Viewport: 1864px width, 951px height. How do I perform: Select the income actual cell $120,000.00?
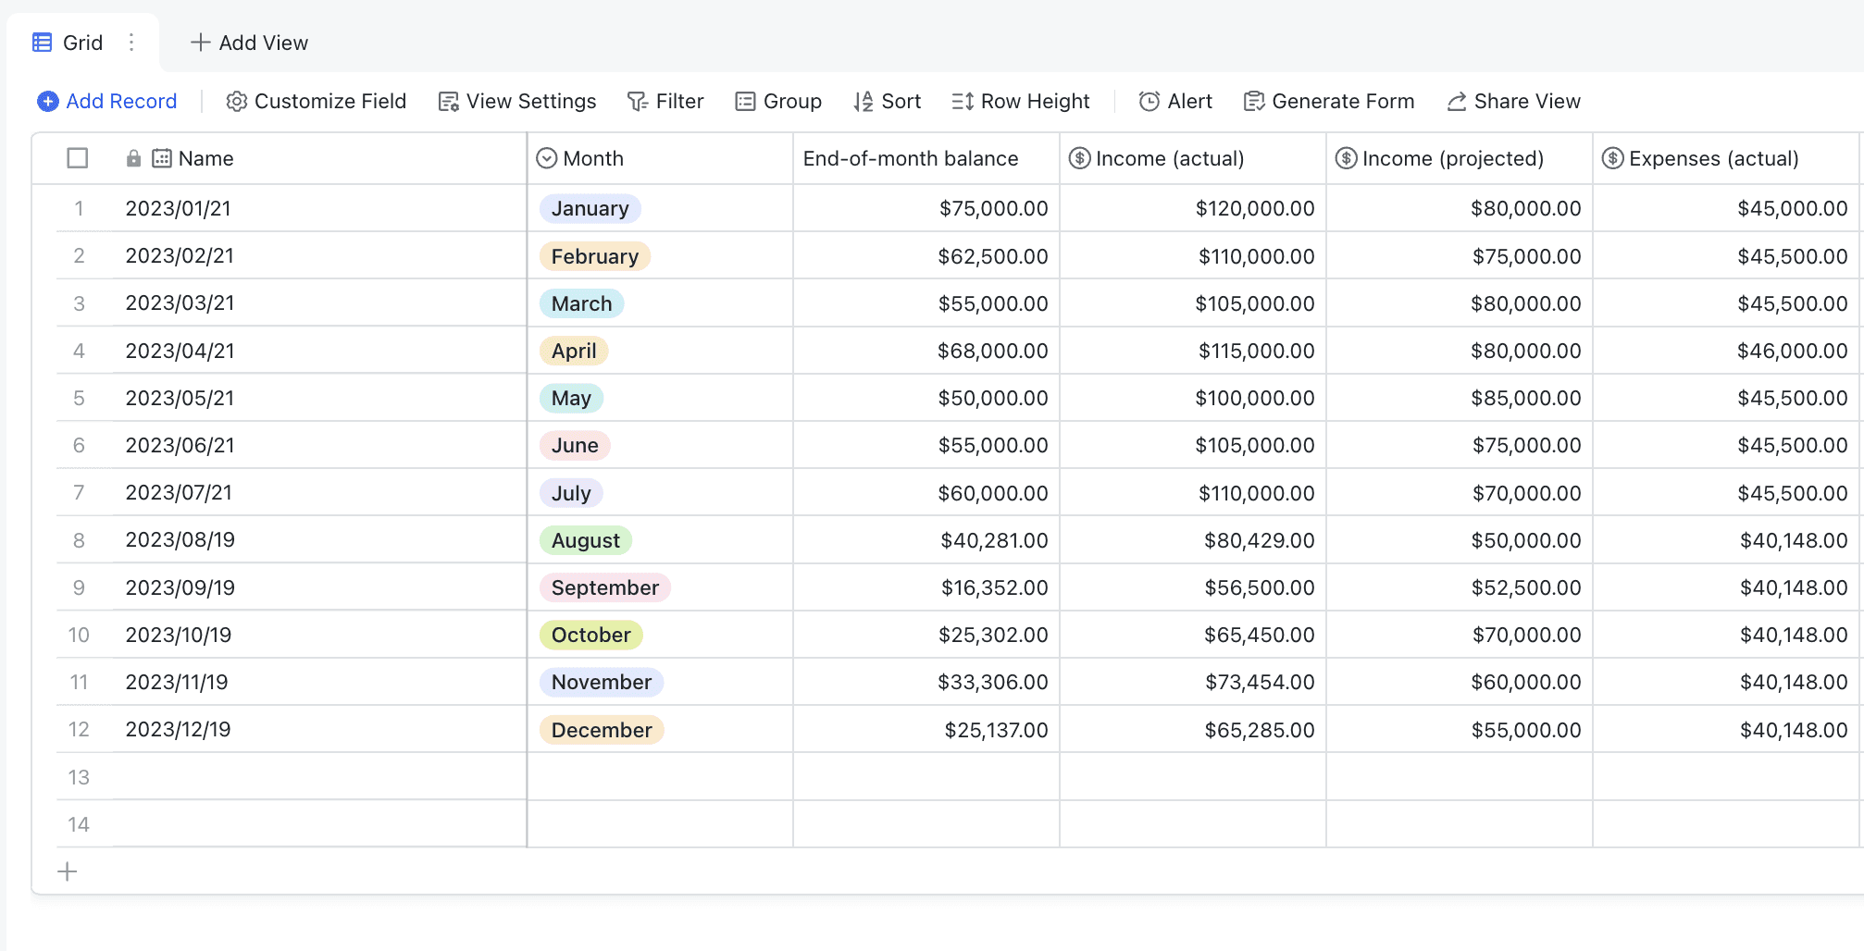(1193, 208)
